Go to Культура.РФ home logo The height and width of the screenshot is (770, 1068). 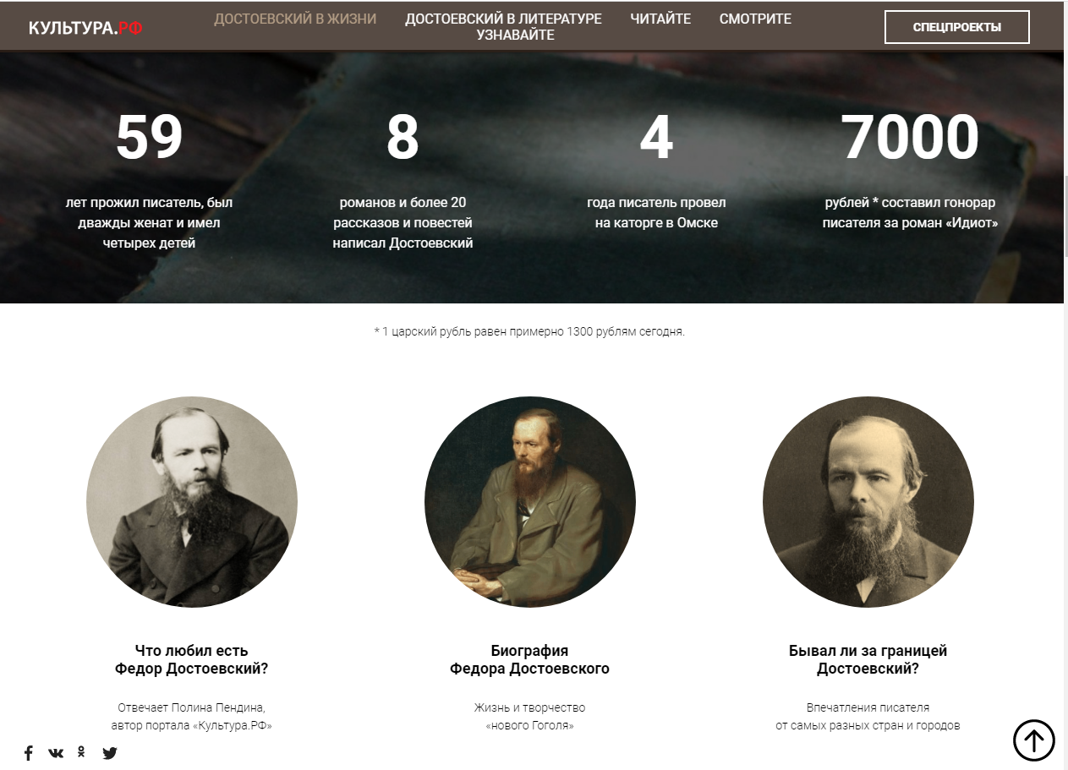(x=85, y=28)
